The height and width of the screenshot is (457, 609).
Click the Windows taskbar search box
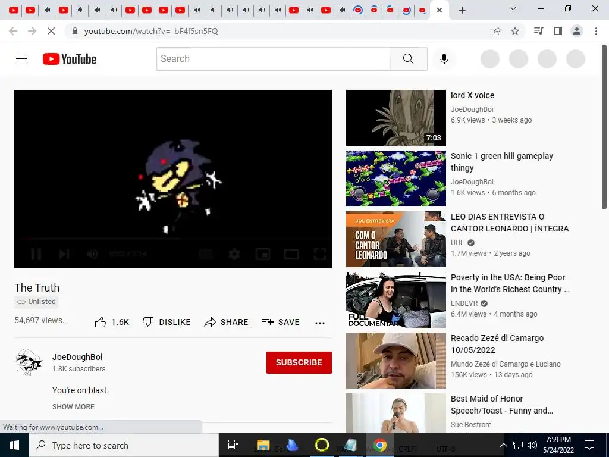pyautogui.click(x=124, y=445)
